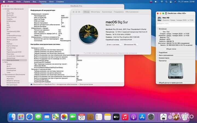Launch FaceTime from the Dock
Image resolution: width=197 pixels, height=123 pixels.
pos(73,117)
